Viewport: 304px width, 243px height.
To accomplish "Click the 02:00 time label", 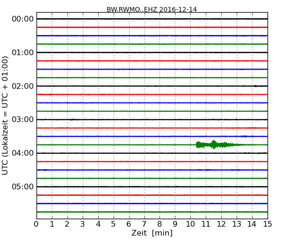I will tap(23, 86).
